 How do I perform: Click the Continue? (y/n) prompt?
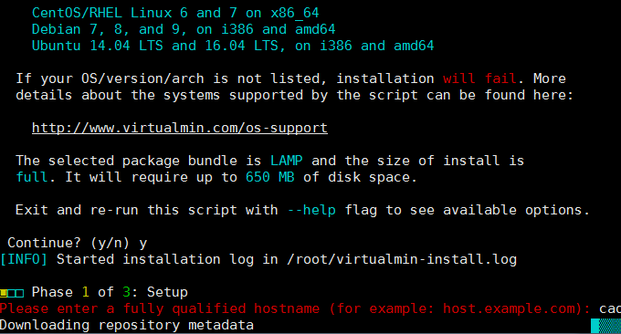(68, 243)
